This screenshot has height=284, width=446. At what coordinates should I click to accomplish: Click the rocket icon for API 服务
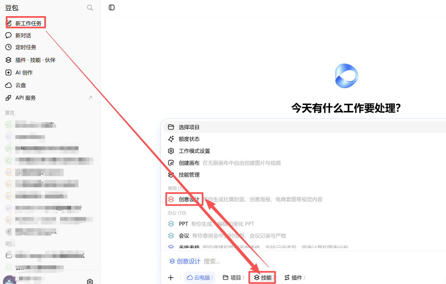[x=9, y=98]
